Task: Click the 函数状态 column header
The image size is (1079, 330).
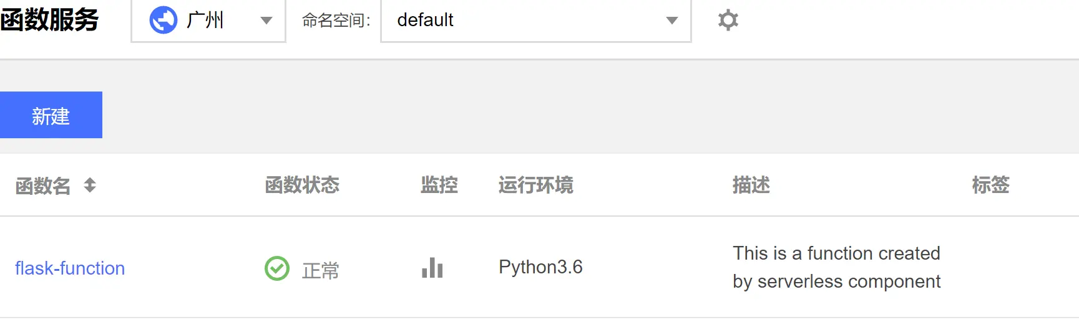Action: pyautogui.click(x=302, y=185)
